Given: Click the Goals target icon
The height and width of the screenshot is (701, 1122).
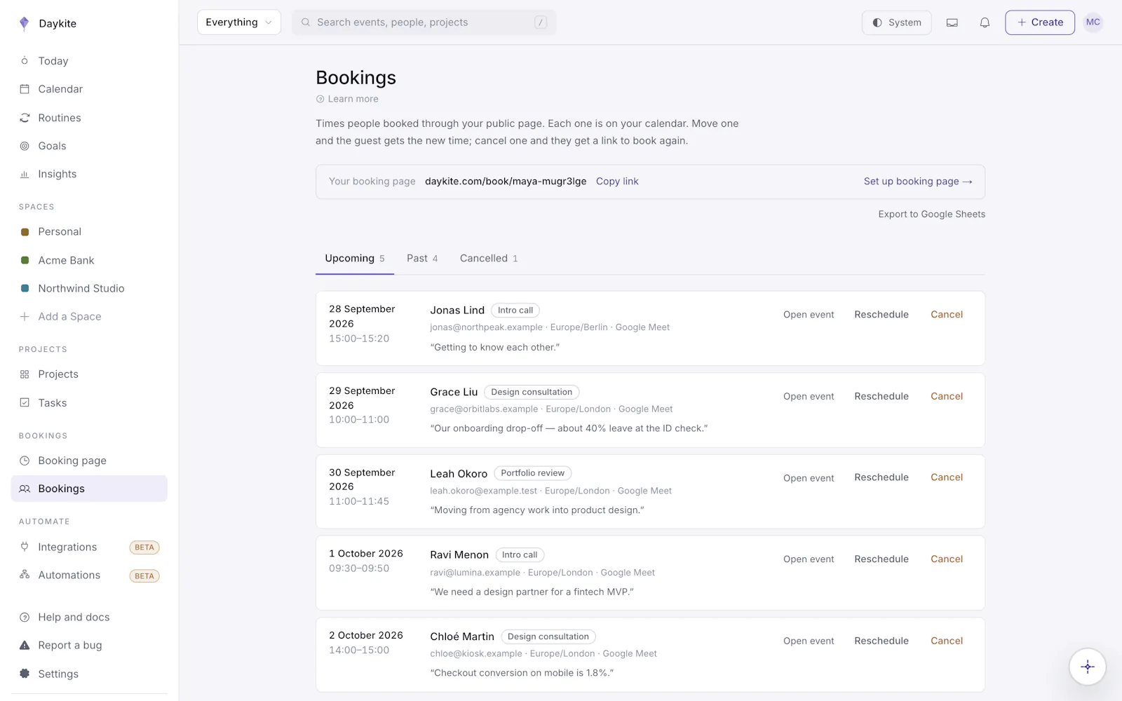Looking at the screenshot, I should [x=25, y=146].
